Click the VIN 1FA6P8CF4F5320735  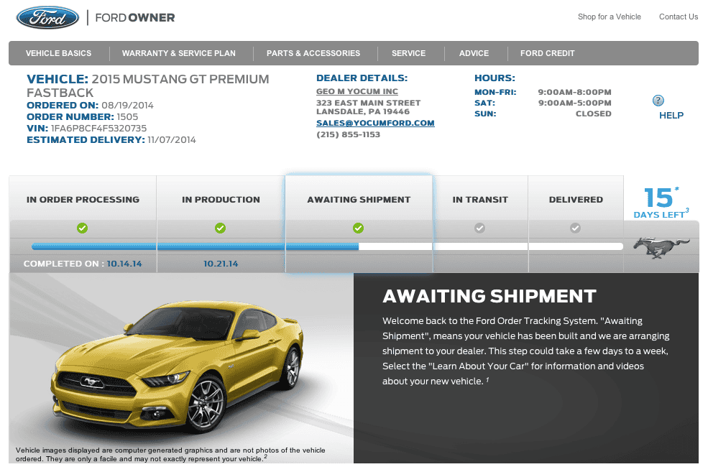coord(98,129)
